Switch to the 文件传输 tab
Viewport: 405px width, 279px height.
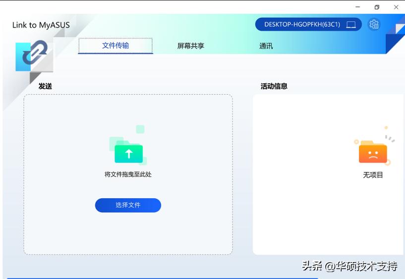coord(116,46)
